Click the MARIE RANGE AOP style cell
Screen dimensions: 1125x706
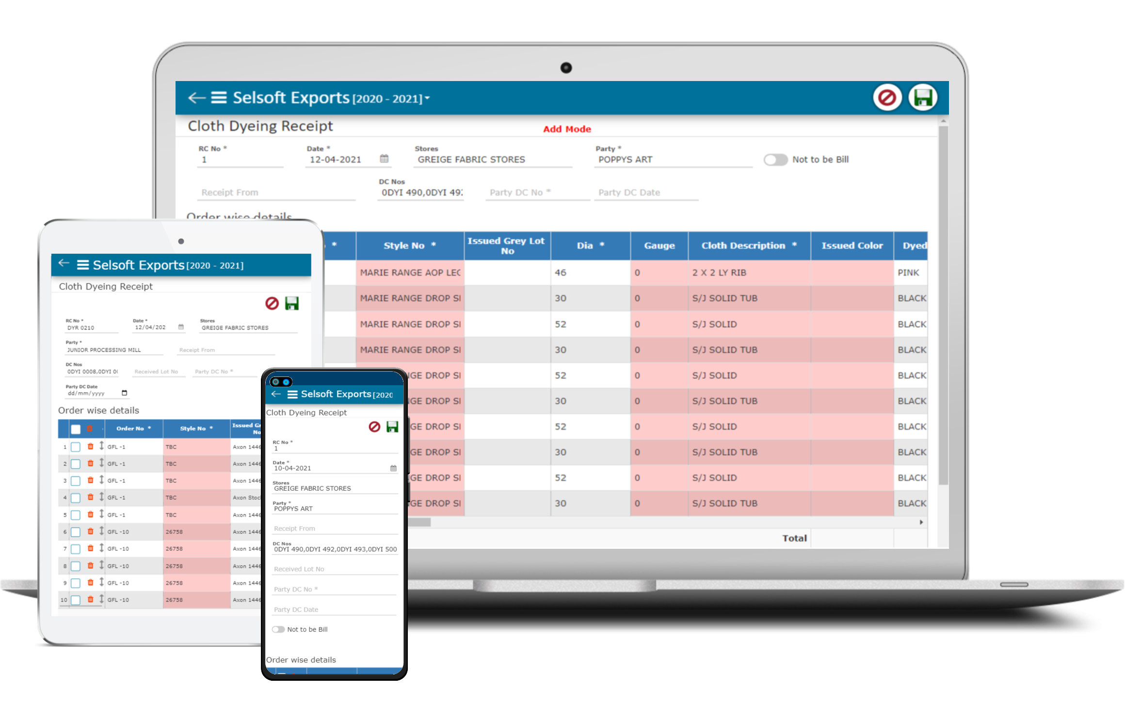(410, 273)
